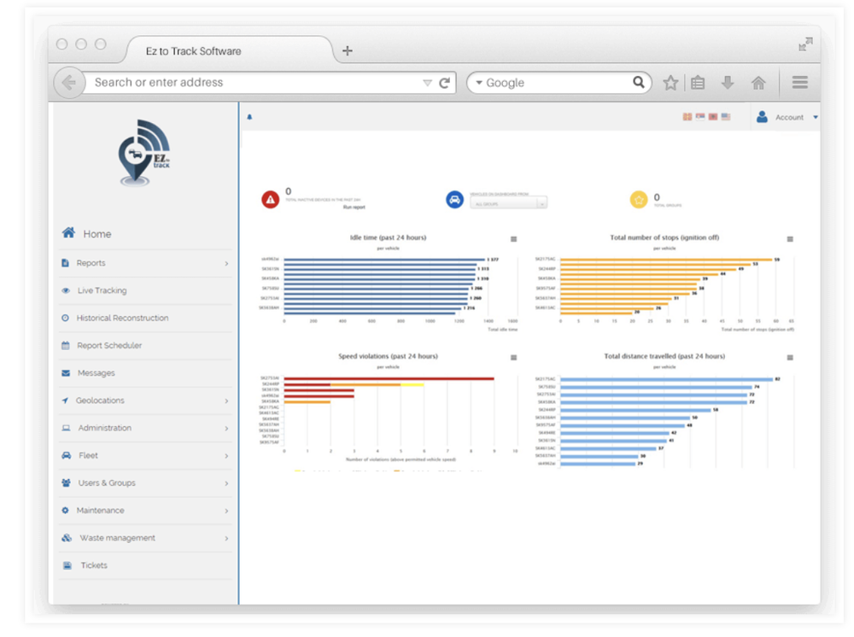Click the notification bell icon
Image resolution: width=854 pixels, height=637 pixels.
[x=249, y=114]
